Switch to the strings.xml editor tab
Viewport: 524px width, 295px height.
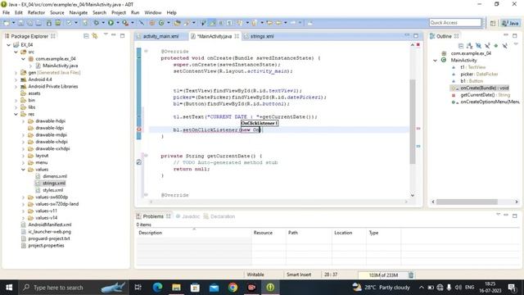coord(262,36)
